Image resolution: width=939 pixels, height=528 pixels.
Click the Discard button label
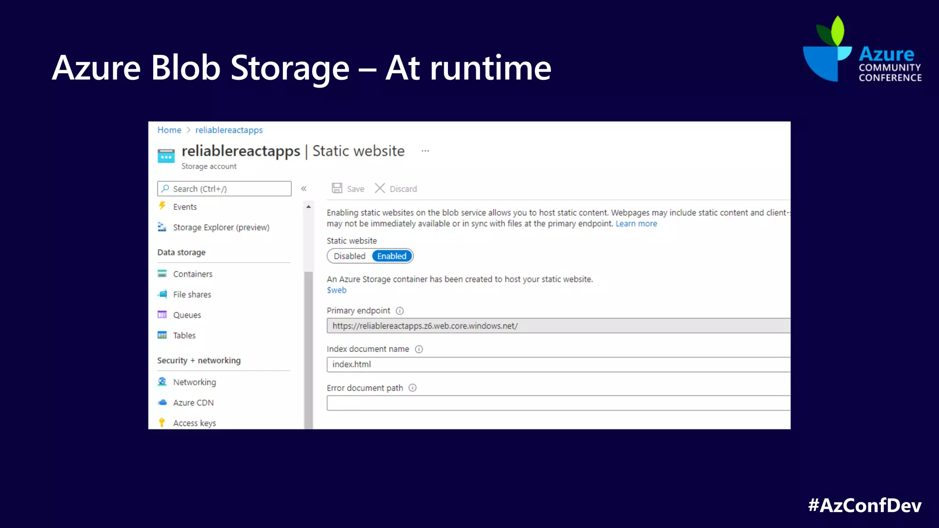point(403,189)
